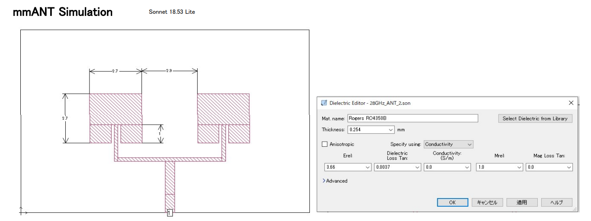
Task: Expand the Mrel value dropdown
Action: tap(518, 167)
